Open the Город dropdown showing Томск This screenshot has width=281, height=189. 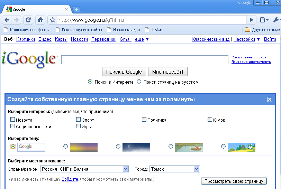click(x=174, y=169)
